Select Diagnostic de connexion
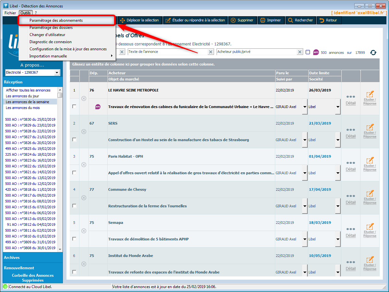389x292 pixels. tap(67, 42)
